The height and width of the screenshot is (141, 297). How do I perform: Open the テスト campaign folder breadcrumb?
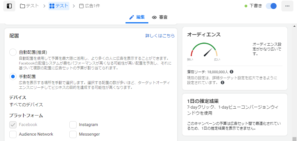click(29, 6)
